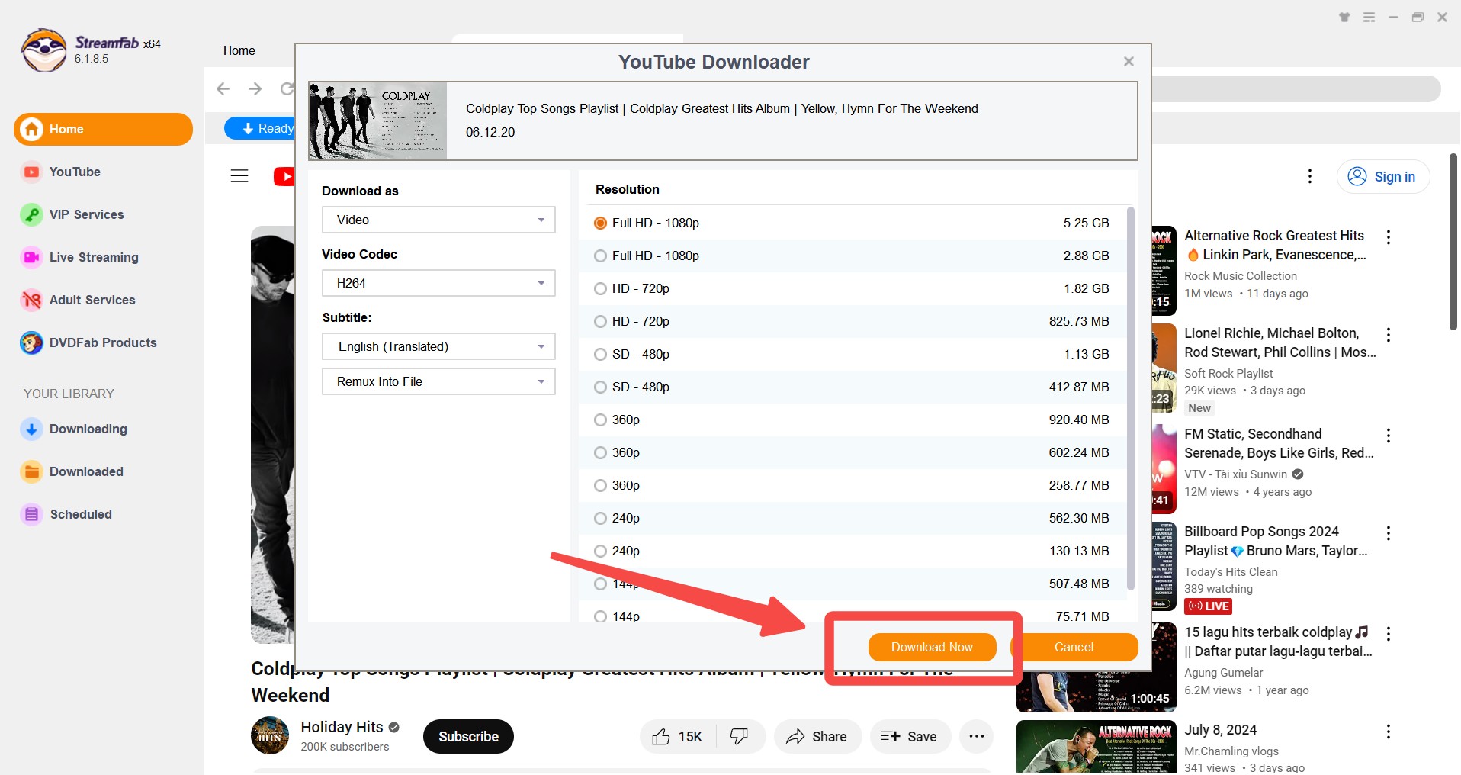Open the Remux Into File dropdown
The height and width of the screenshot is (775, 1461).
point(438,381)
